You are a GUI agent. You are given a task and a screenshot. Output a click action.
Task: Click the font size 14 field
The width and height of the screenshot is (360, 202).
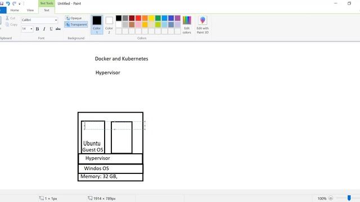(x=25, y=29)
